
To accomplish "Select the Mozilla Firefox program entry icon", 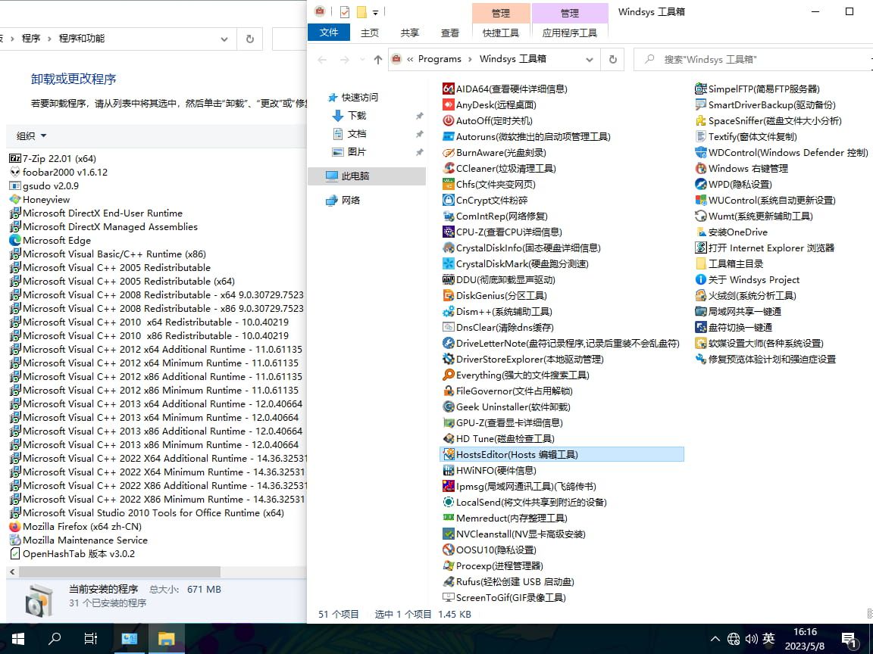I will tap(14, 526).
